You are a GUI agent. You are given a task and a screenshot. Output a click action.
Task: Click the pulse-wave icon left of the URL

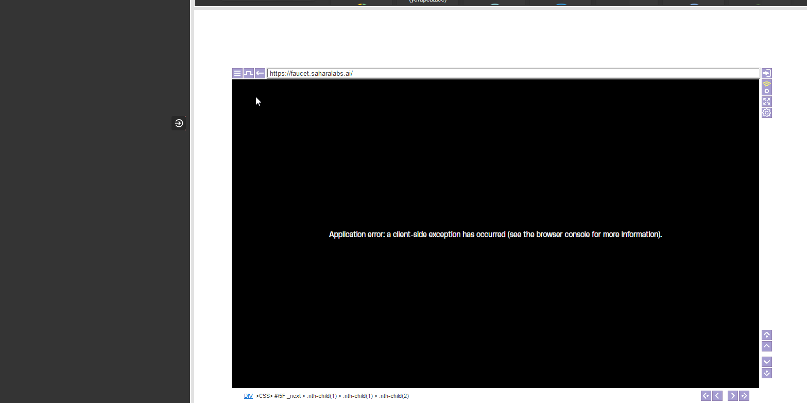click(x=249, y=73)
